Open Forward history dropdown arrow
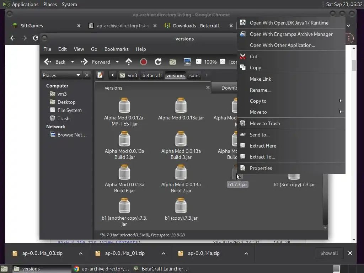 coord(117,62)
